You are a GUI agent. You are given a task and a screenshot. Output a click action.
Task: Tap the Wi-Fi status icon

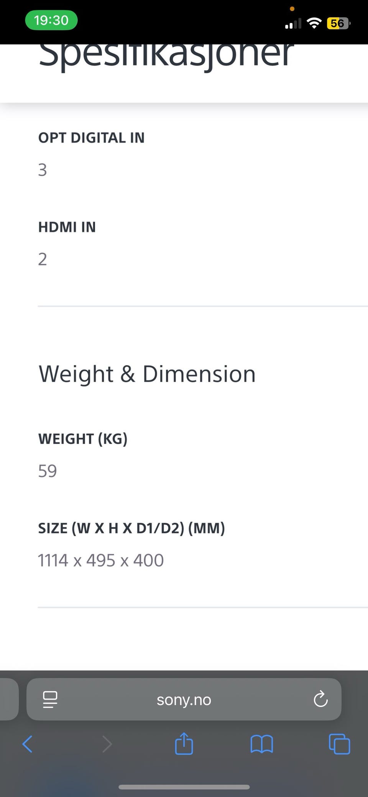(314, 23)
